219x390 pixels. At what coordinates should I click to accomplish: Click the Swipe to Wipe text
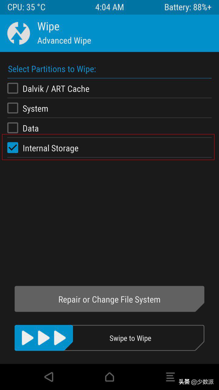pyautogui.click(x=130, y=338)
